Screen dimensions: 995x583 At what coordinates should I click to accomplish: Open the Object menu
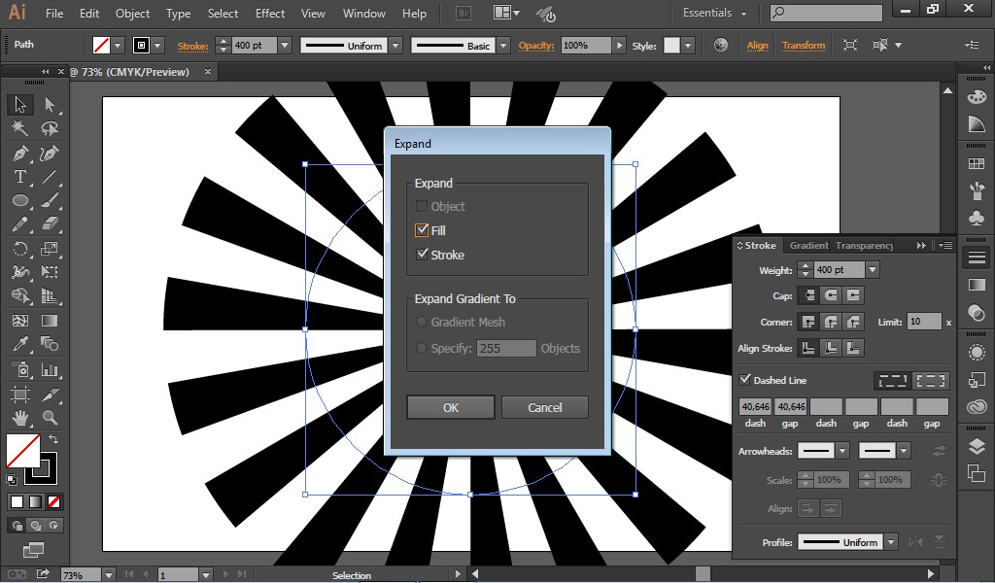131,14
